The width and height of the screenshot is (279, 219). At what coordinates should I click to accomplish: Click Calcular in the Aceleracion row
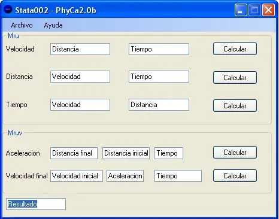[x=235, y=153]
